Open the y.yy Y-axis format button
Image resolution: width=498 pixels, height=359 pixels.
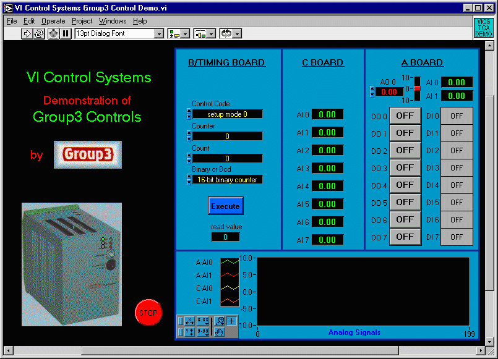[203, 332]
